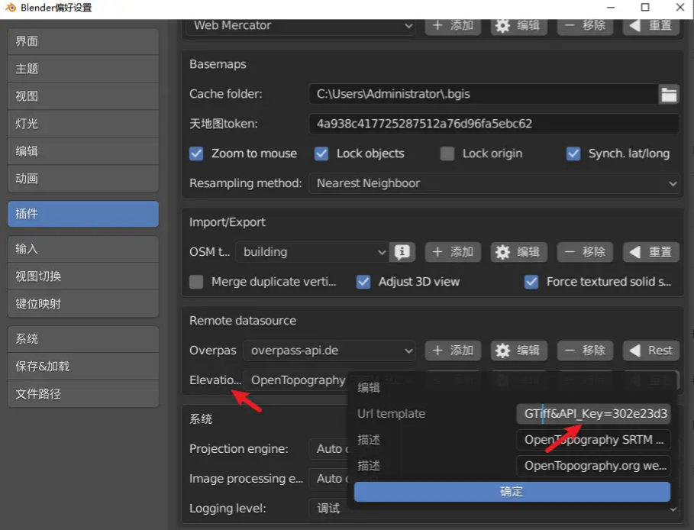Switch to 输入 preferences tab
Screen dimensions: 694x530
(83, 249)
